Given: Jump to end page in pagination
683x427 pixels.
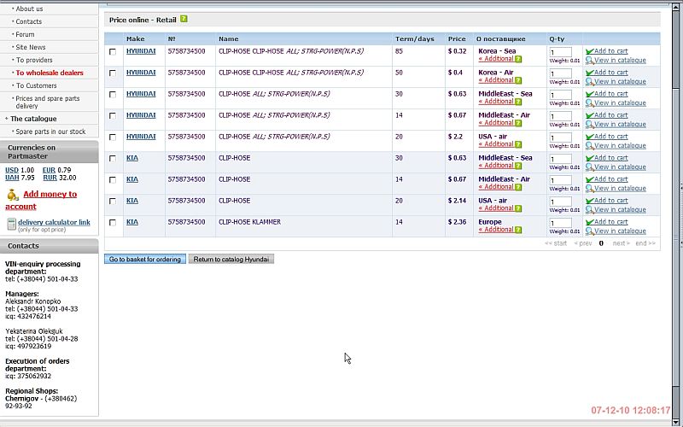Looking at the screenshot, I should 645,243.
